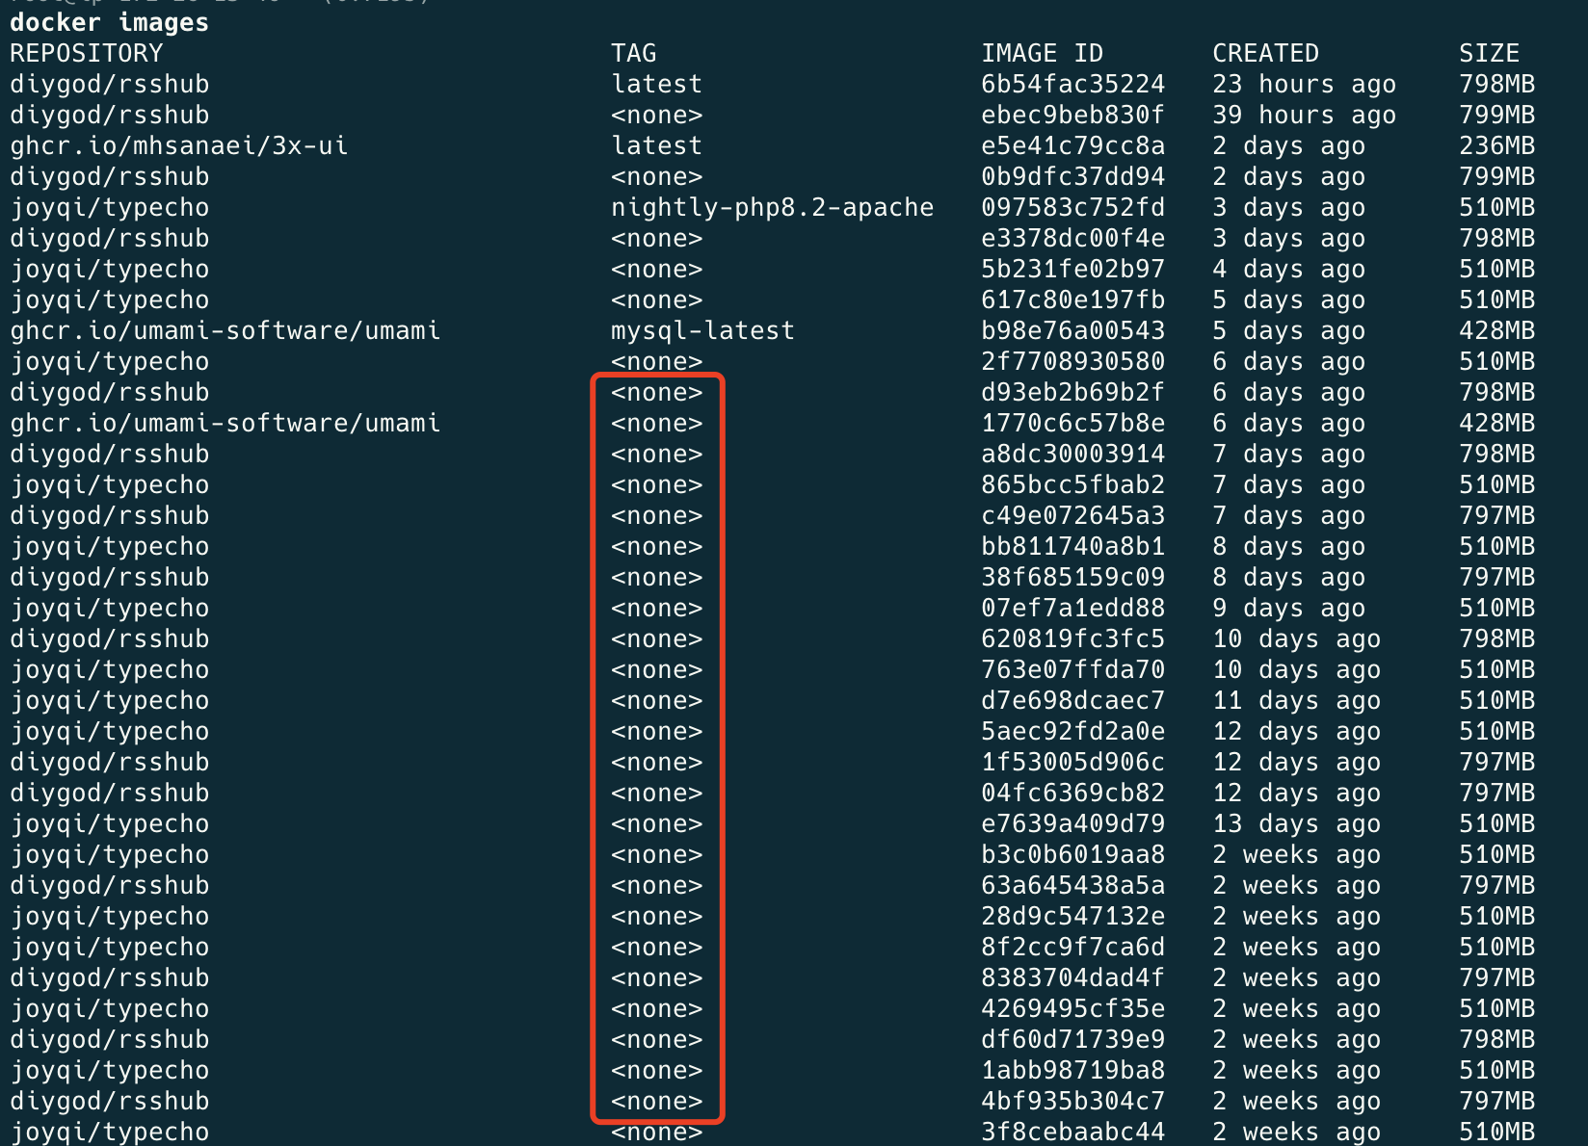Select image ID df60d71739e9

1072,1039
